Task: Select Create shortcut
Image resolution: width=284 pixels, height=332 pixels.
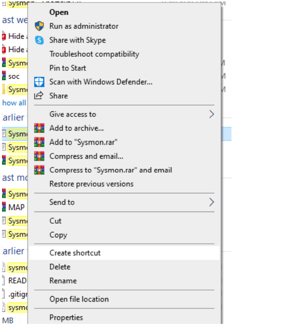Action: (124, 253)
